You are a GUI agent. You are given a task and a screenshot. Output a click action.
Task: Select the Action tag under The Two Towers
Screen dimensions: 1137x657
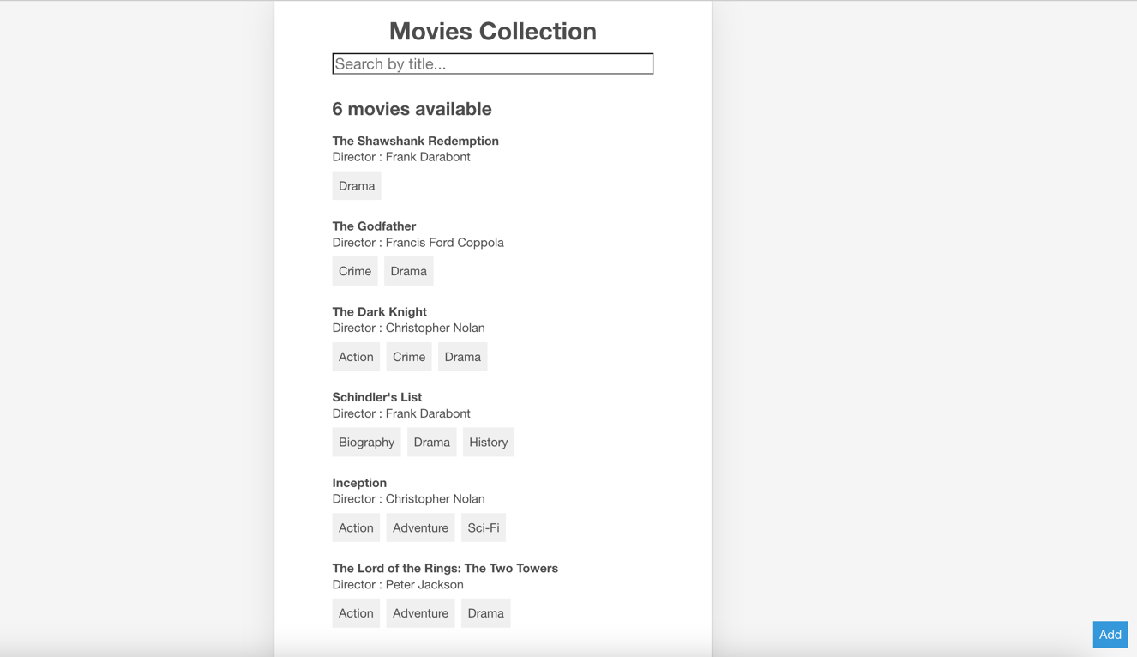click(356, 613)
